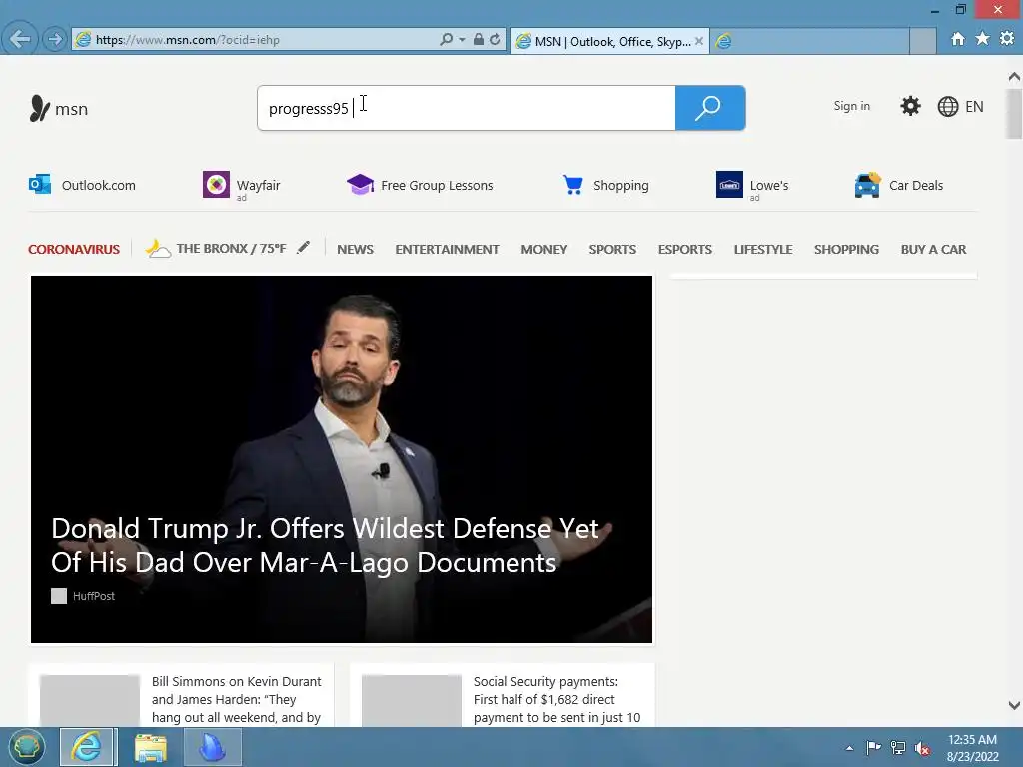Open the new blank tab
The width and height of the screenshot is (1023, 767).
(809, 41)
